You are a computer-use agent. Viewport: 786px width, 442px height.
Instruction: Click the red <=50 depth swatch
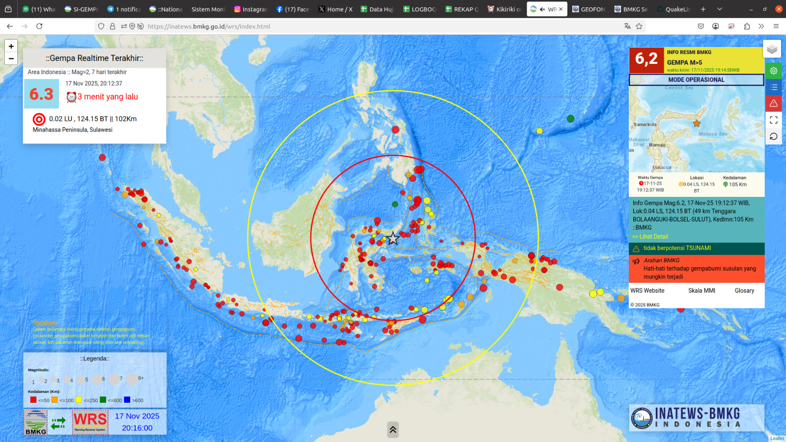33,400
